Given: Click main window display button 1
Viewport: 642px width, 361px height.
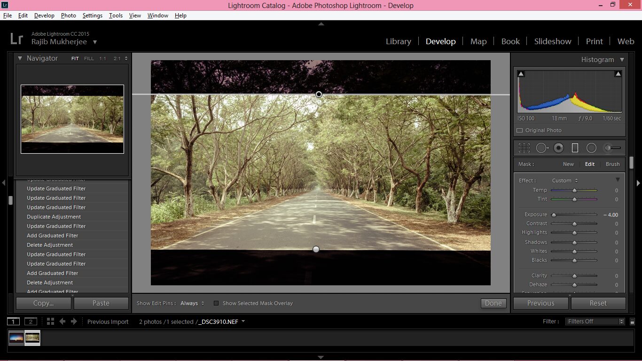Looking at the screenshot, I should [x=13, y=322].
